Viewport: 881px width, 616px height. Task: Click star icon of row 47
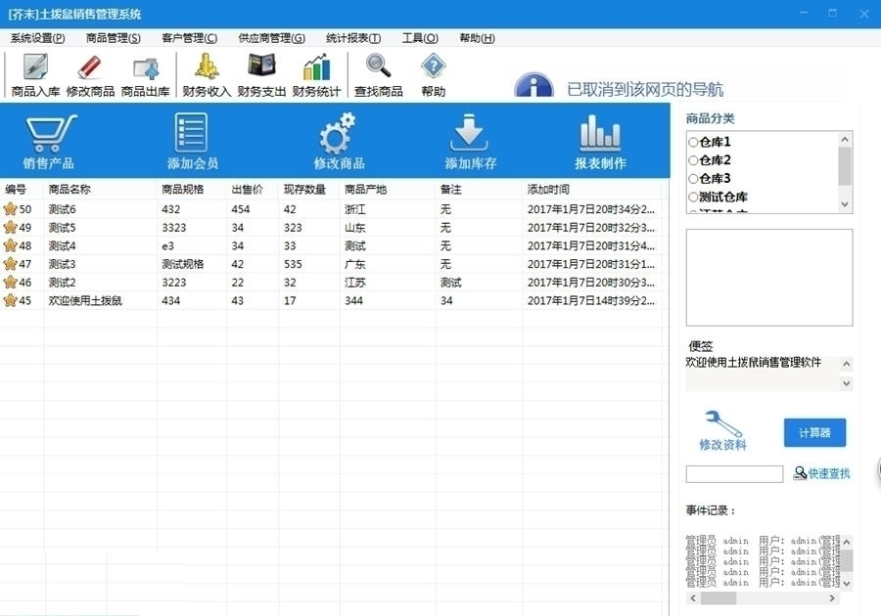click(10, 264)
